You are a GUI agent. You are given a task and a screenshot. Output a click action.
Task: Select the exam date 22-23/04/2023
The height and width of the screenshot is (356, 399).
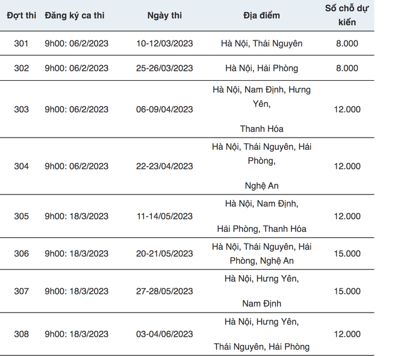pos(164,166)
